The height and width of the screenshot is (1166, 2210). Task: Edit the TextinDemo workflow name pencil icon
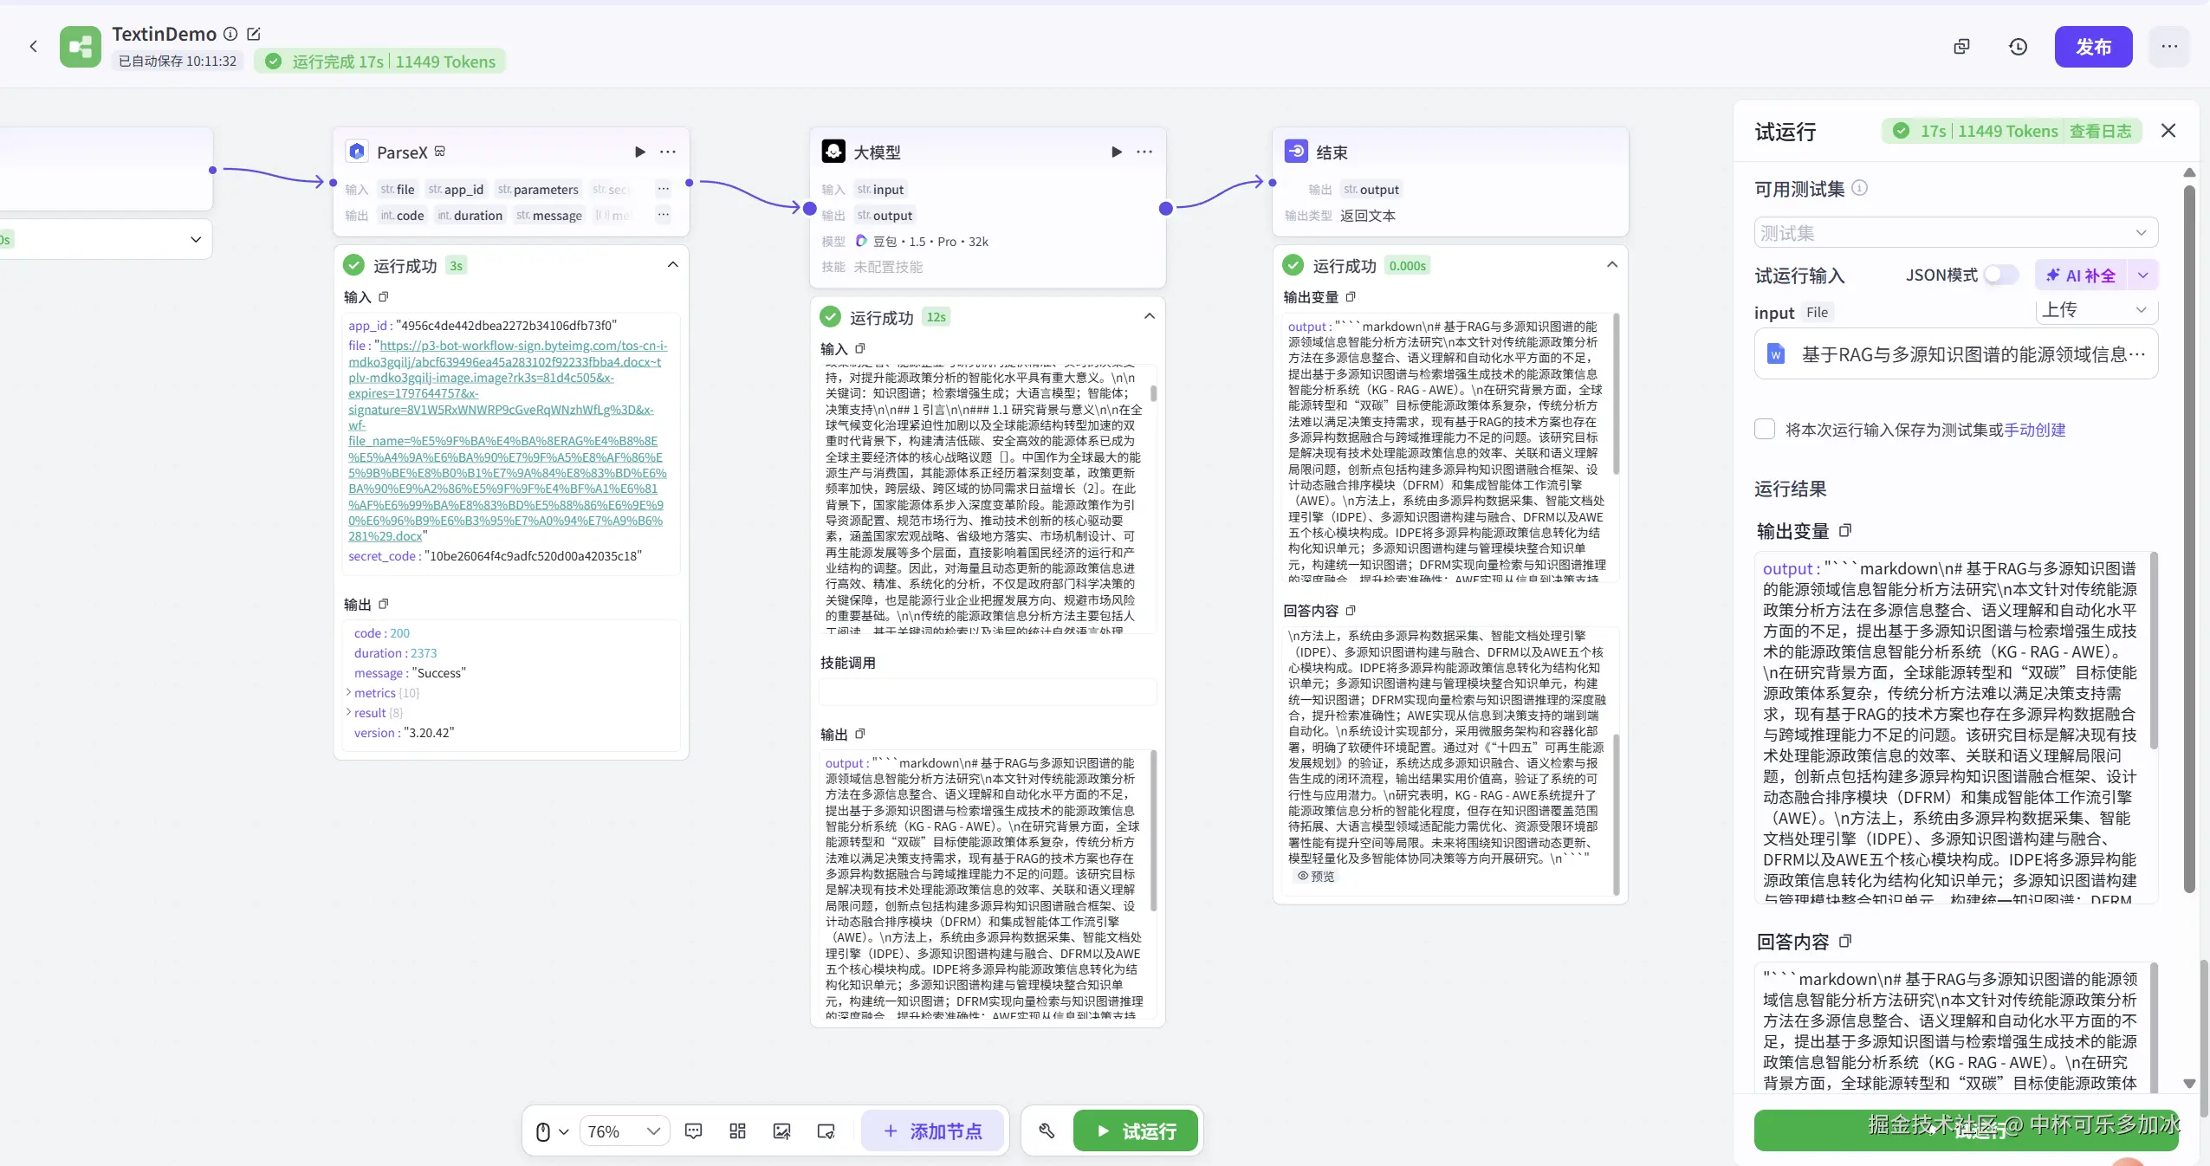point(254,34)
